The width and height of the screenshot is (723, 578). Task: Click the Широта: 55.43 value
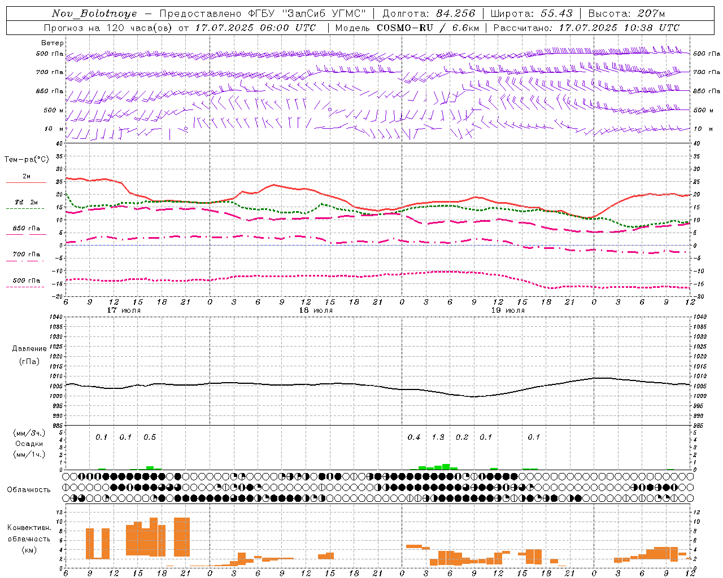(532, 14)
